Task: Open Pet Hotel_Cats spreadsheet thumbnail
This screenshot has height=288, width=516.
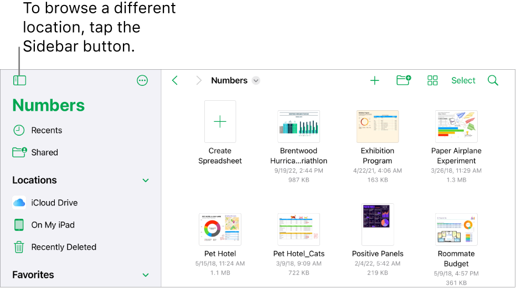Action: 298,229
